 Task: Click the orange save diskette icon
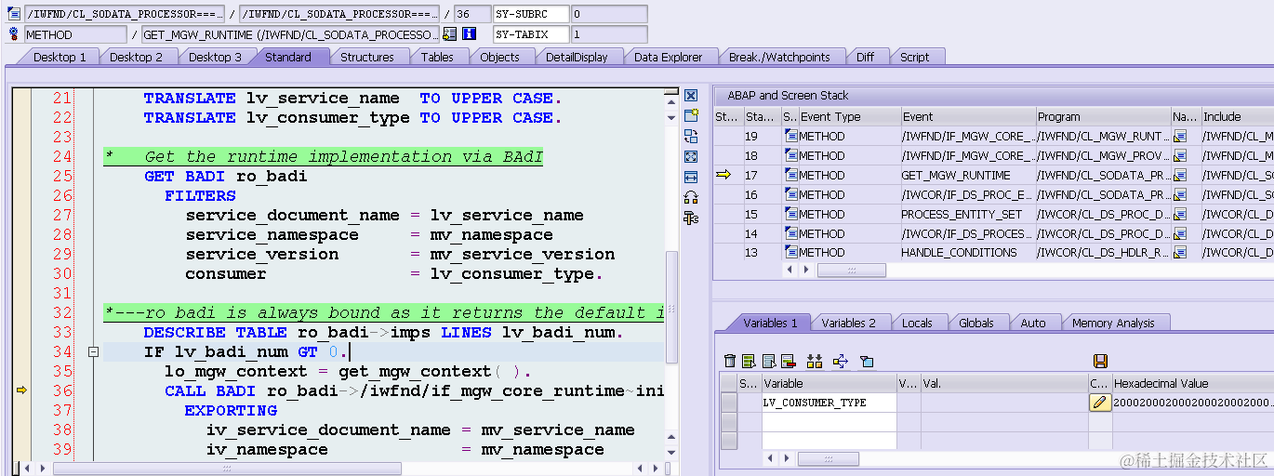1101,361
